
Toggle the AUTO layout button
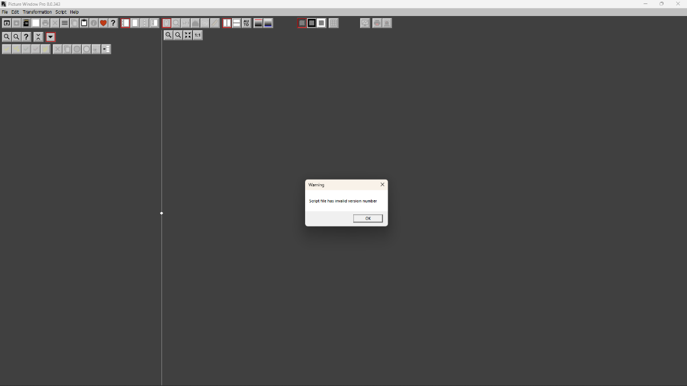[246, 23]
